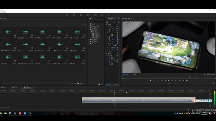Step forward one frame
Screen dimensions: 216x121
(x=172, y=81)
